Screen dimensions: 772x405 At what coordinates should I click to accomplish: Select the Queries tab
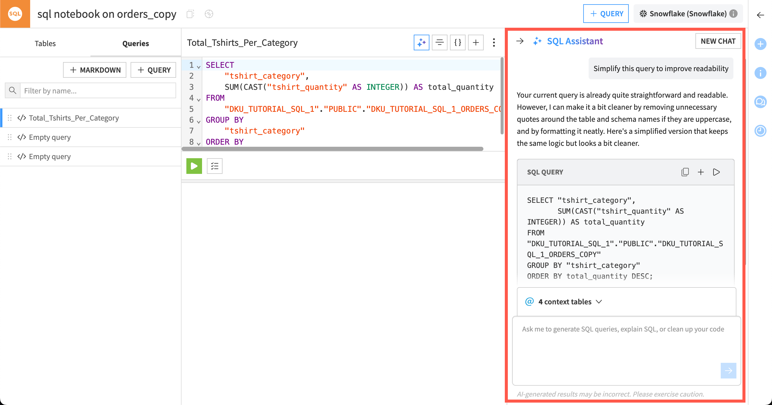pyautogui.click(x=136, y=43)
